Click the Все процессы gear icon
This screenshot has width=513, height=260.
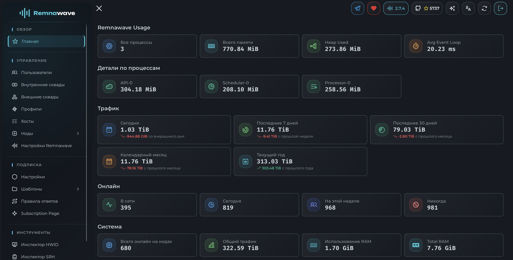109,46
